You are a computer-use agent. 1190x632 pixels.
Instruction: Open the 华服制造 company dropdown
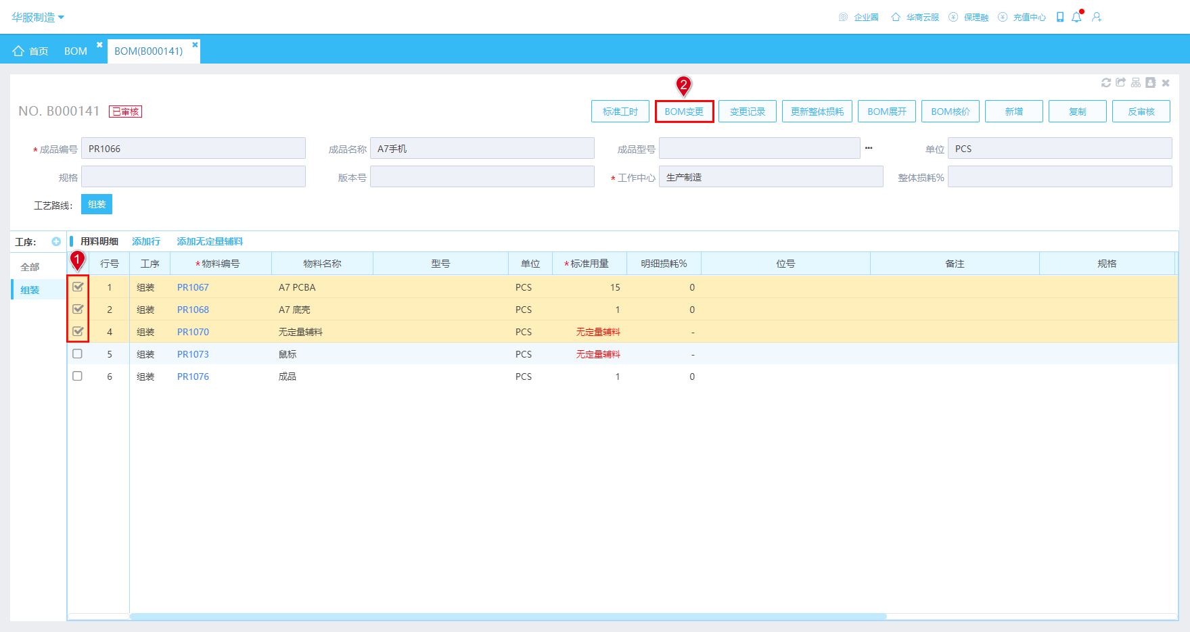click(38, 17)
